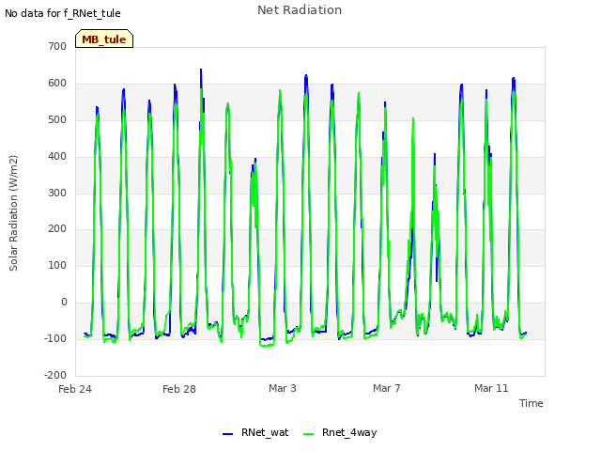This screenshot has width=601, height=451.
Task: Select the Net Radiation chart title
Action: pyautogui.click(x=300, y=10)
